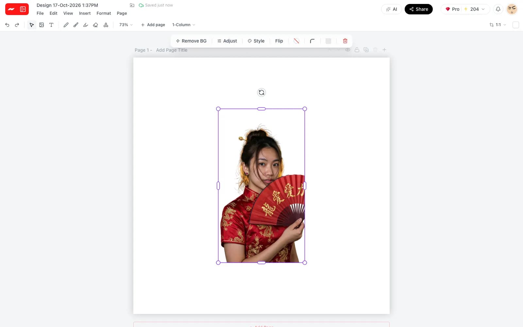
Task: Click Remove BG in image toolbar
Action: click(191, 41)
